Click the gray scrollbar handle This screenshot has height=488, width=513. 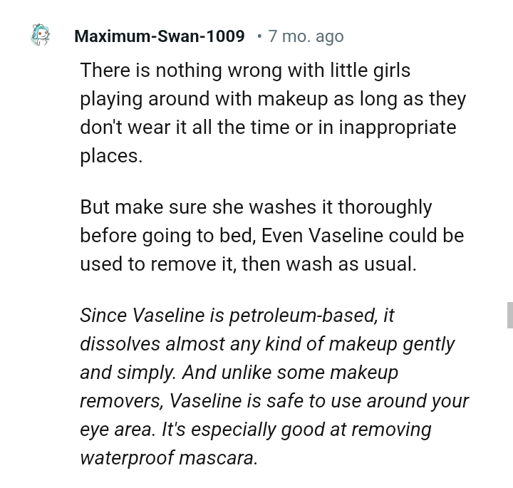click(x=509, y=314)
